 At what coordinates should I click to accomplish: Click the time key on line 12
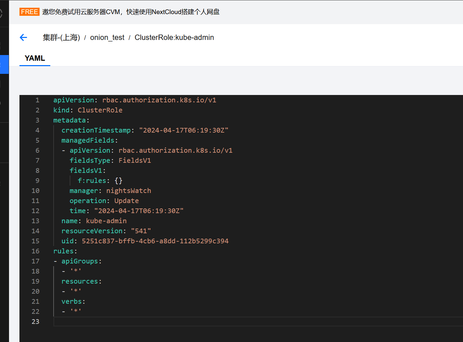(78, 211)
